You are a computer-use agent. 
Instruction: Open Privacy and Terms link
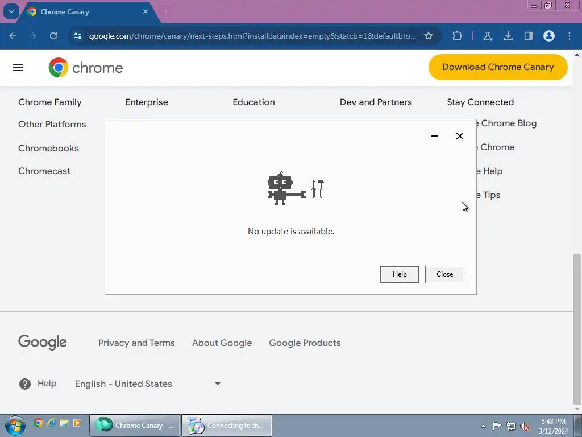pos(136,343)
